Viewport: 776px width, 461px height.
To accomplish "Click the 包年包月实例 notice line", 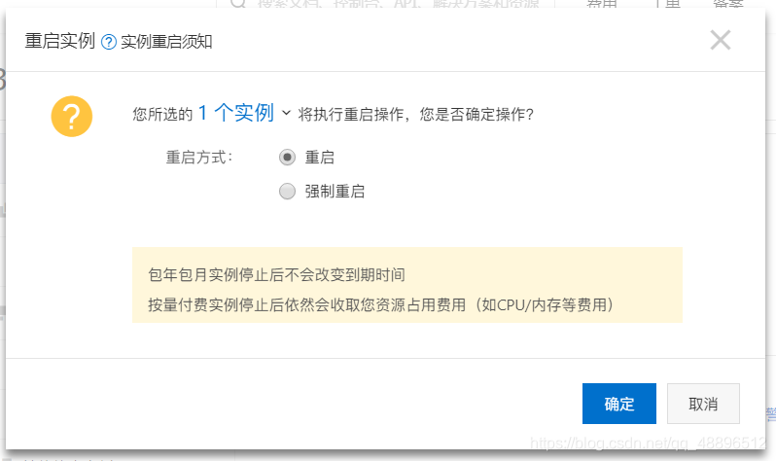I will click(276, 274).
